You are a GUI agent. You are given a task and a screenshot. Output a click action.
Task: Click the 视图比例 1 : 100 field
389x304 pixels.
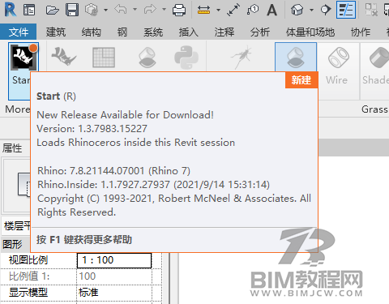point(114,260)
